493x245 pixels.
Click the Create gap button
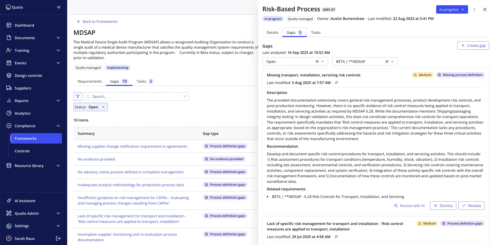pos(473,46)
